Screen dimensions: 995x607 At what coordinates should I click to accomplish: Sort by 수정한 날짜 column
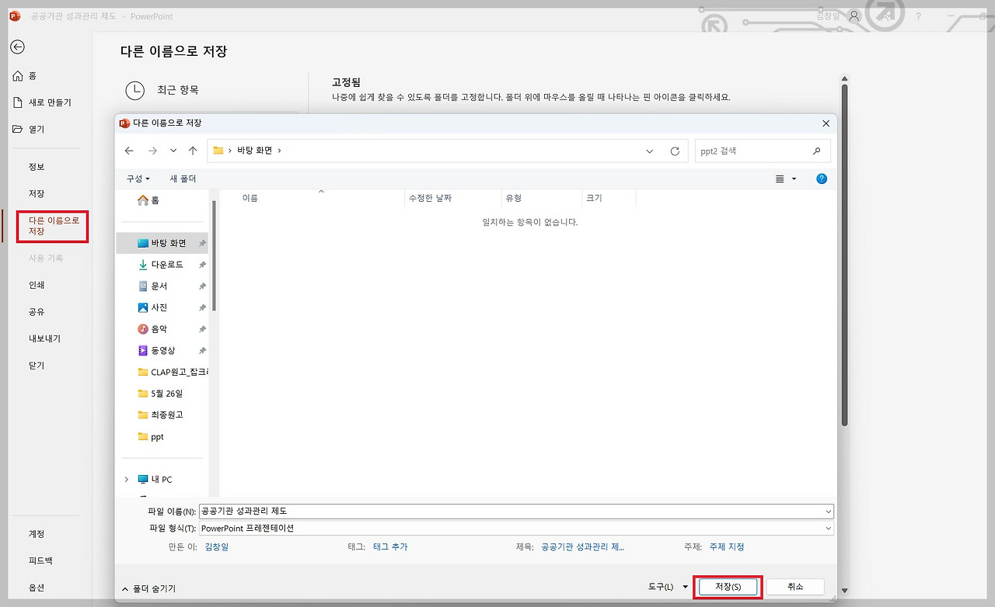click(431, 198)
